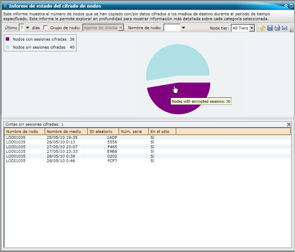This screenshot has height=252, width=295.
Task: Print the report using the printer icon
Action: pyautogui.click(x=277, y=28)
